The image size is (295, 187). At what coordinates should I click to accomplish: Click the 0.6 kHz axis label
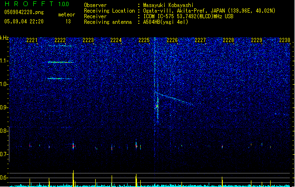click(4, 178)
